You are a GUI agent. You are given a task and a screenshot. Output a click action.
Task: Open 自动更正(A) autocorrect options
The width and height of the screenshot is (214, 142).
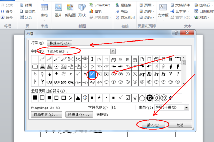[x=46, y=115]
